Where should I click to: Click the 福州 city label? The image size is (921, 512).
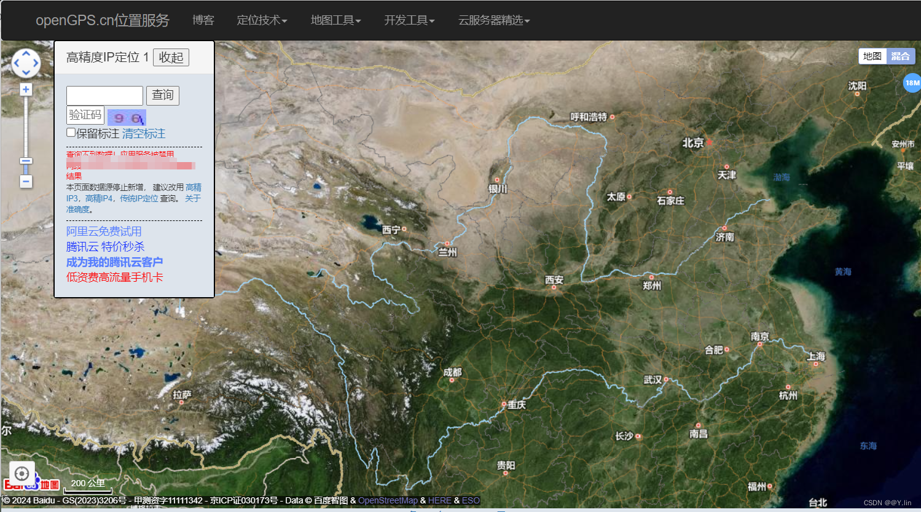(757, 487)
